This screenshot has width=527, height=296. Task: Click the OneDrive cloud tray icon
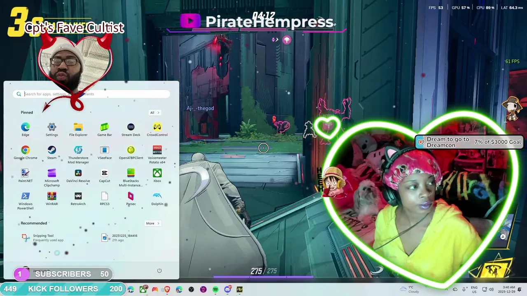click(455, 289)
